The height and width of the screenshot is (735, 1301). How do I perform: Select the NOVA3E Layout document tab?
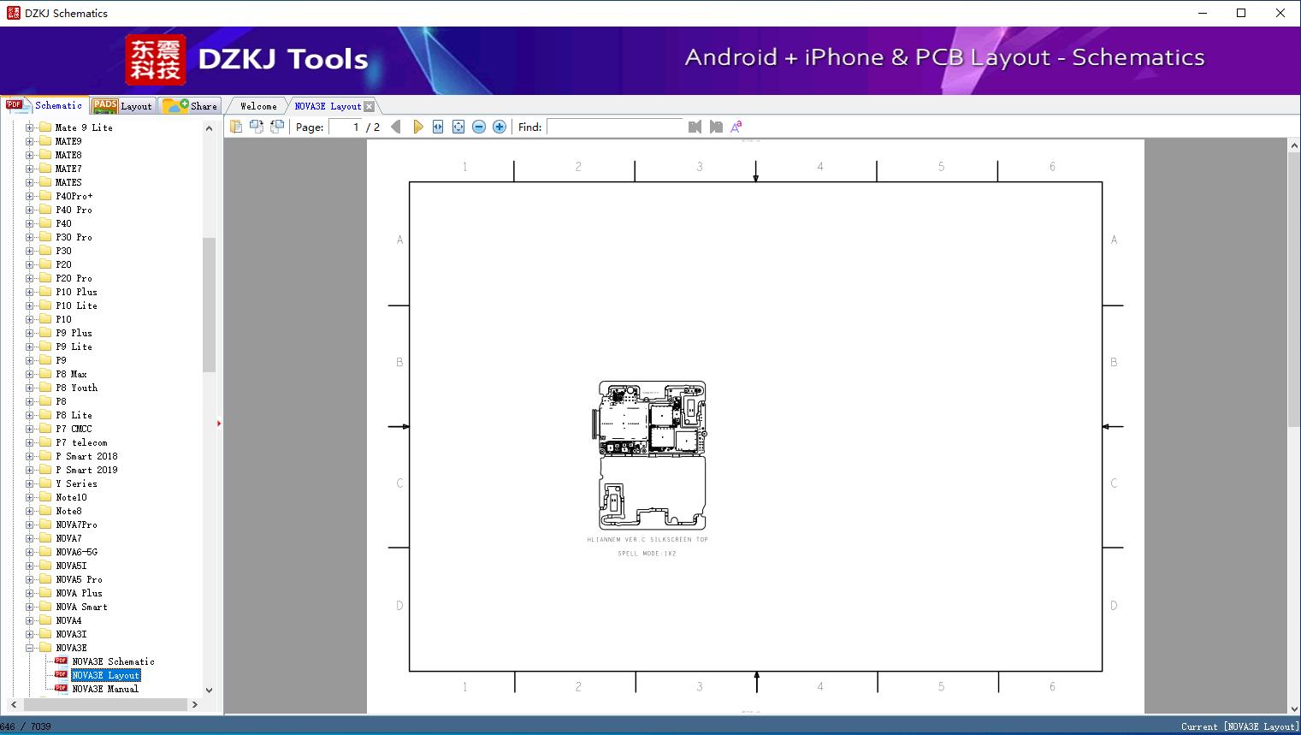(x=328, y=106)
